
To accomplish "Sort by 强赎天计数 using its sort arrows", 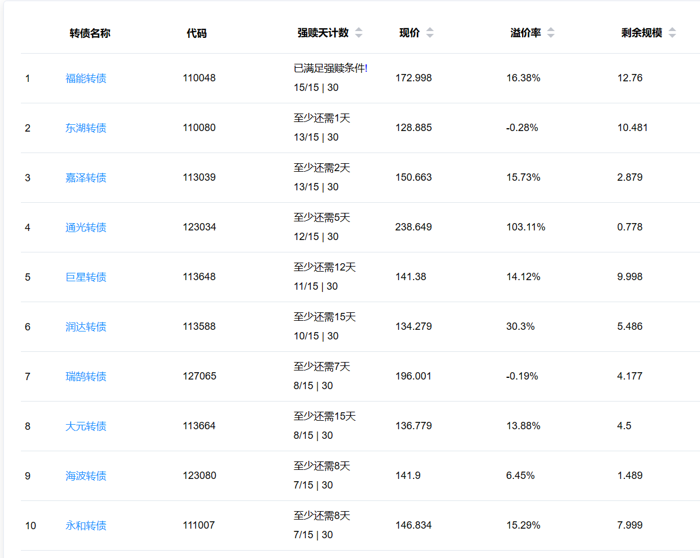I will [x=359, y=33].
